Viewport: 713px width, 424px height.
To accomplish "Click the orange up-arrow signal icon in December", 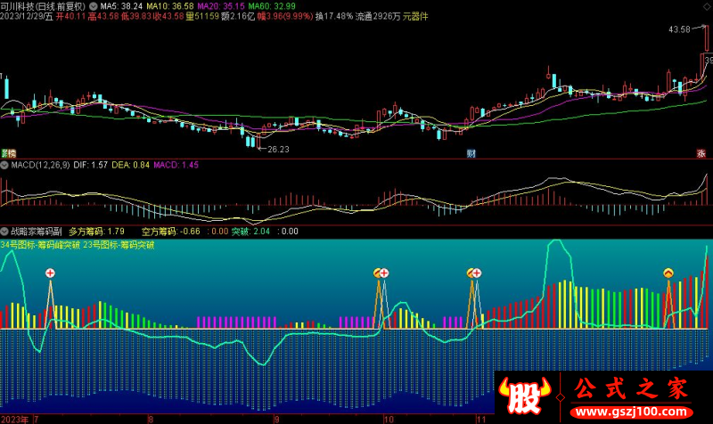I will (x=668, y=273).
